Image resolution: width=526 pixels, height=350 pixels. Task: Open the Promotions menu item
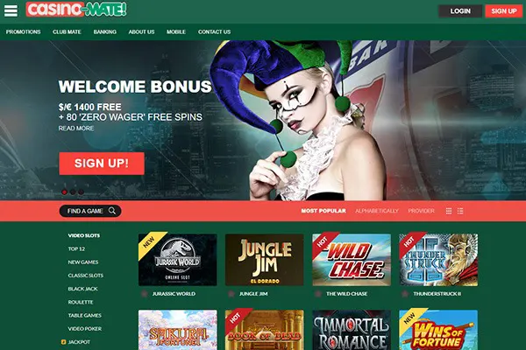pyautogui.click(x=23, y=31)
